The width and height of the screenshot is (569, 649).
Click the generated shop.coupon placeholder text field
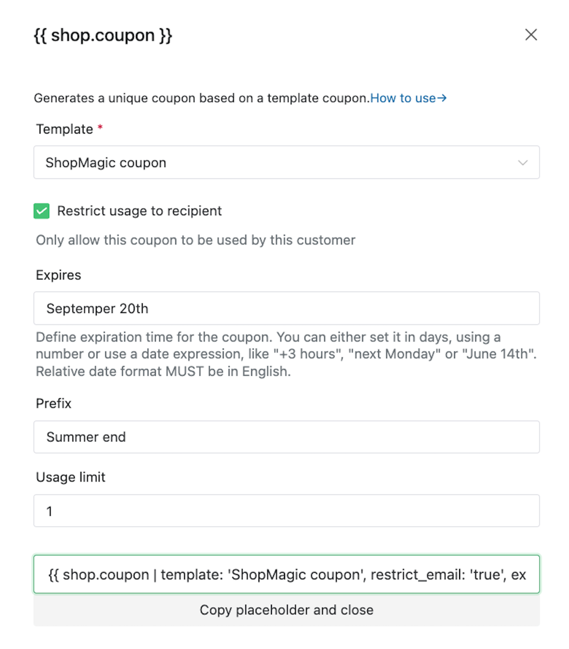click(x=286, y=574)
